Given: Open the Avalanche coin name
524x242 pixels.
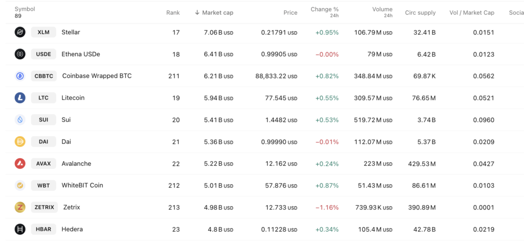Looking at the screenshot, I should click(76, 164).
